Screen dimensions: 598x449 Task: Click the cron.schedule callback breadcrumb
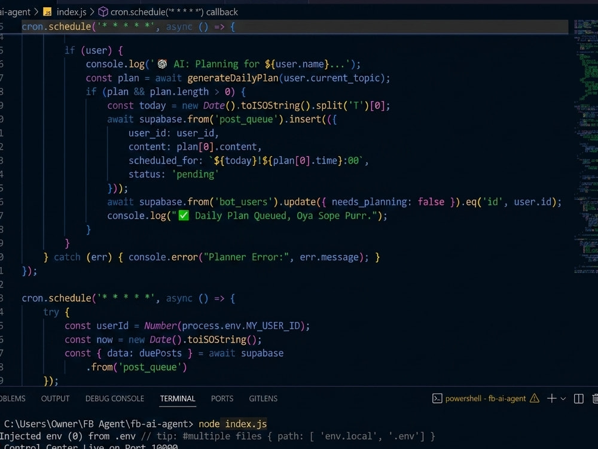click(x=174, y=12)
